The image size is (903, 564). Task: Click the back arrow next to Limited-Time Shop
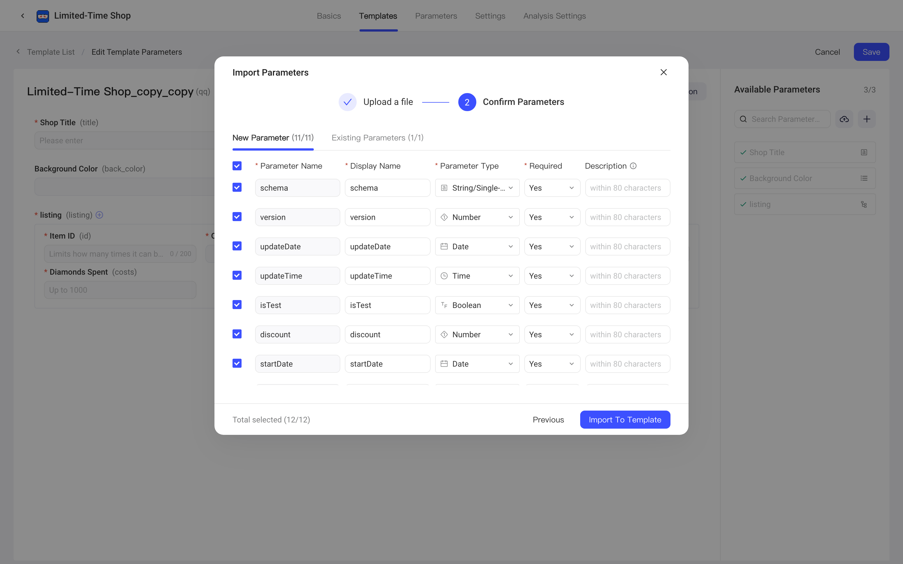tap(23, 16)
